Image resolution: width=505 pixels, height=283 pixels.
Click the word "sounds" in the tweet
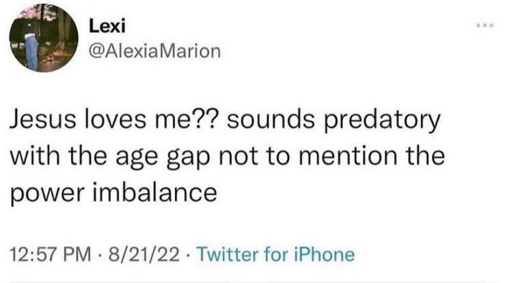tap(264, 122)
